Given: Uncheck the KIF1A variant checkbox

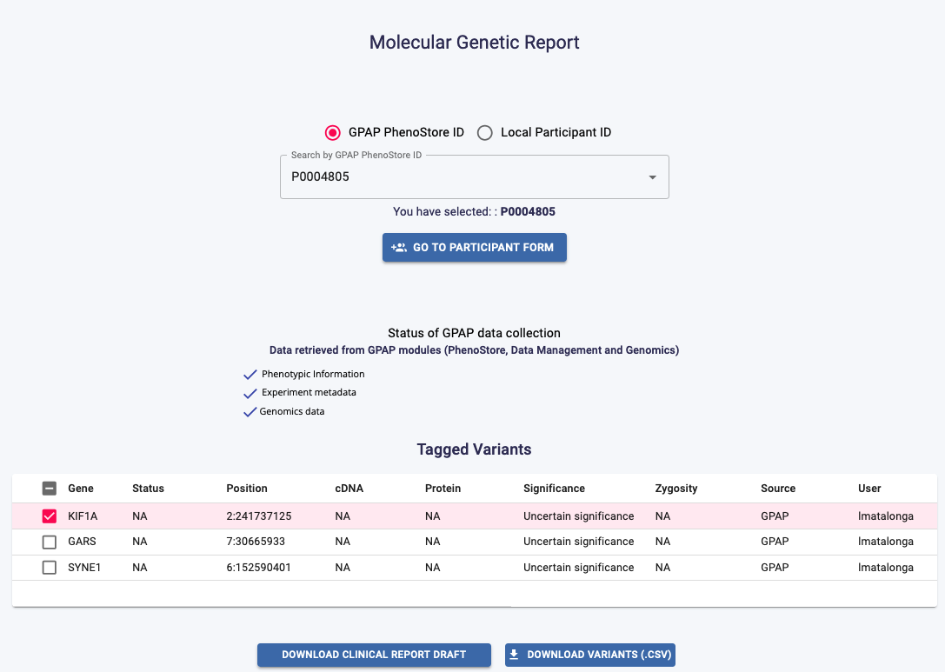Looking at the screenshot, I should pos(50,516).
